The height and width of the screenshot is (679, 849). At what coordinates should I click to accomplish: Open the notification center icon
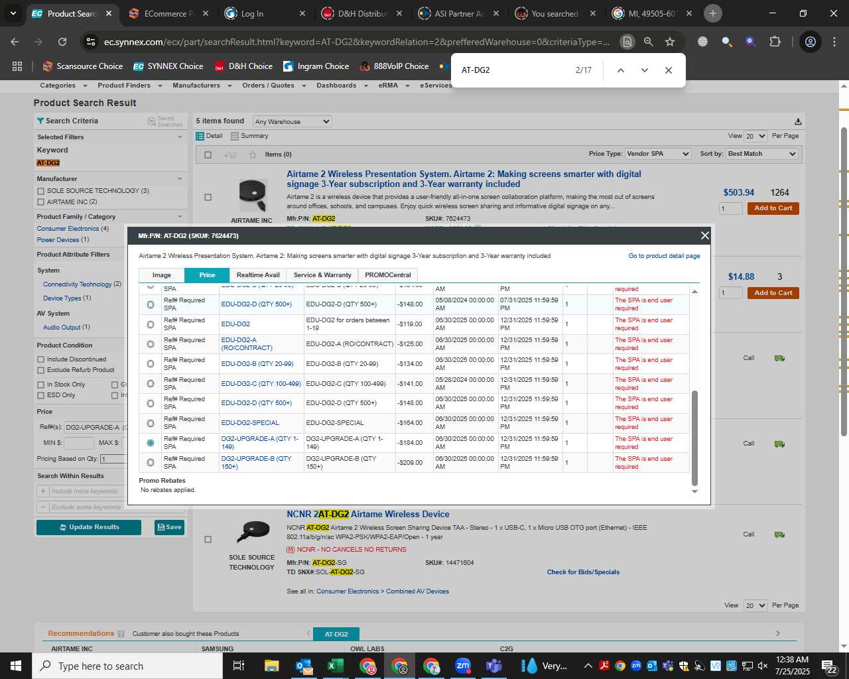pyautogui.click(x=830, y=666)
